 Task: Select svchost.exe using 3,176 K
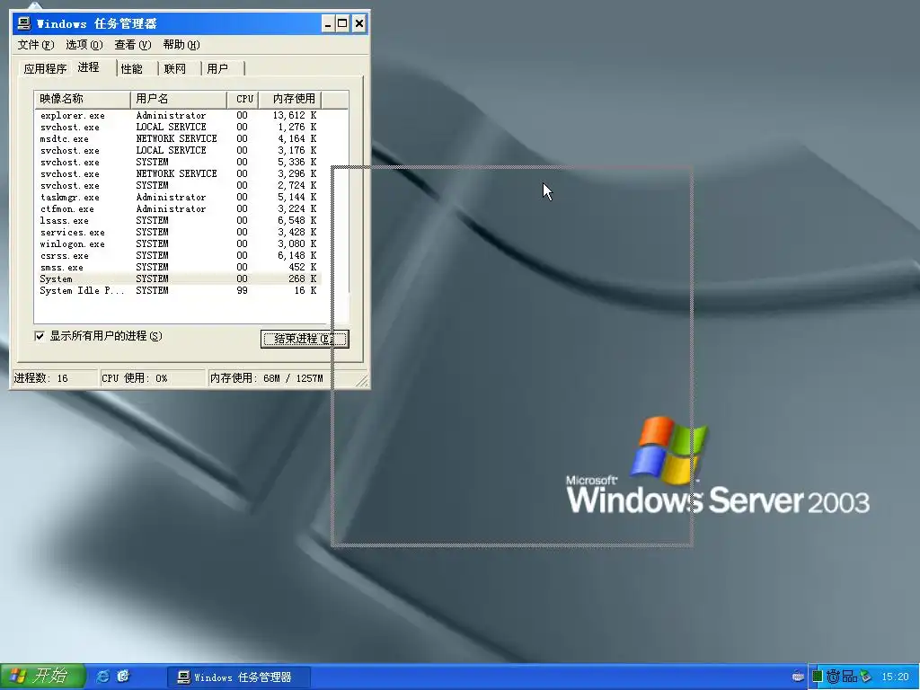coord(178,151)
